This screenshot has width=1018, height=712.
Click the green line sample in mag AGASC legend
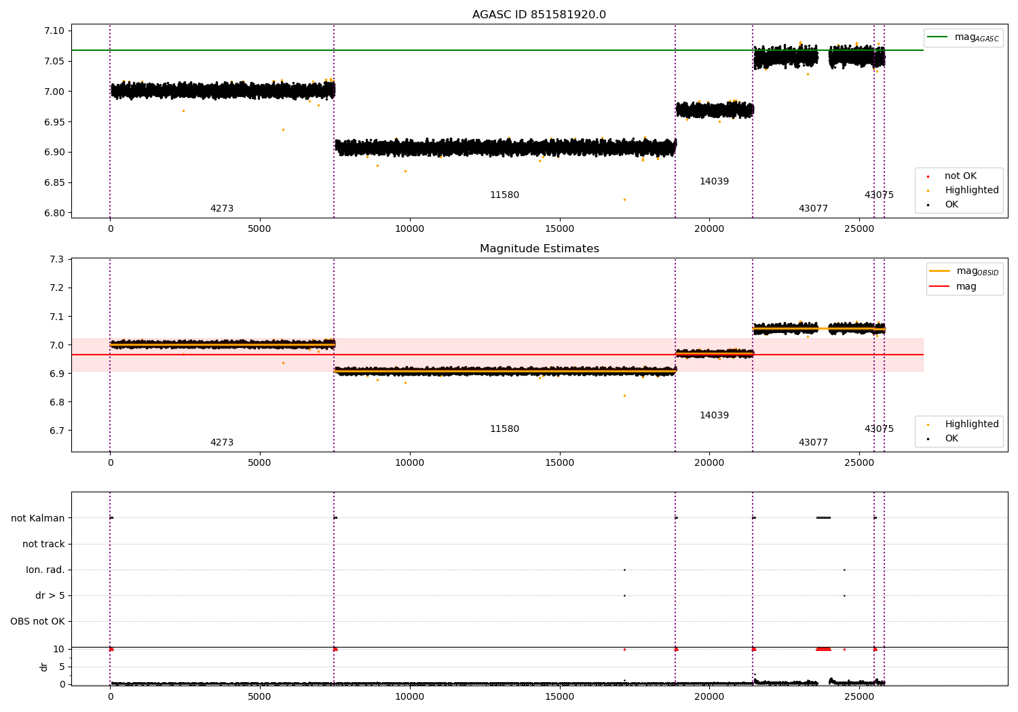(x=937, y=37)
